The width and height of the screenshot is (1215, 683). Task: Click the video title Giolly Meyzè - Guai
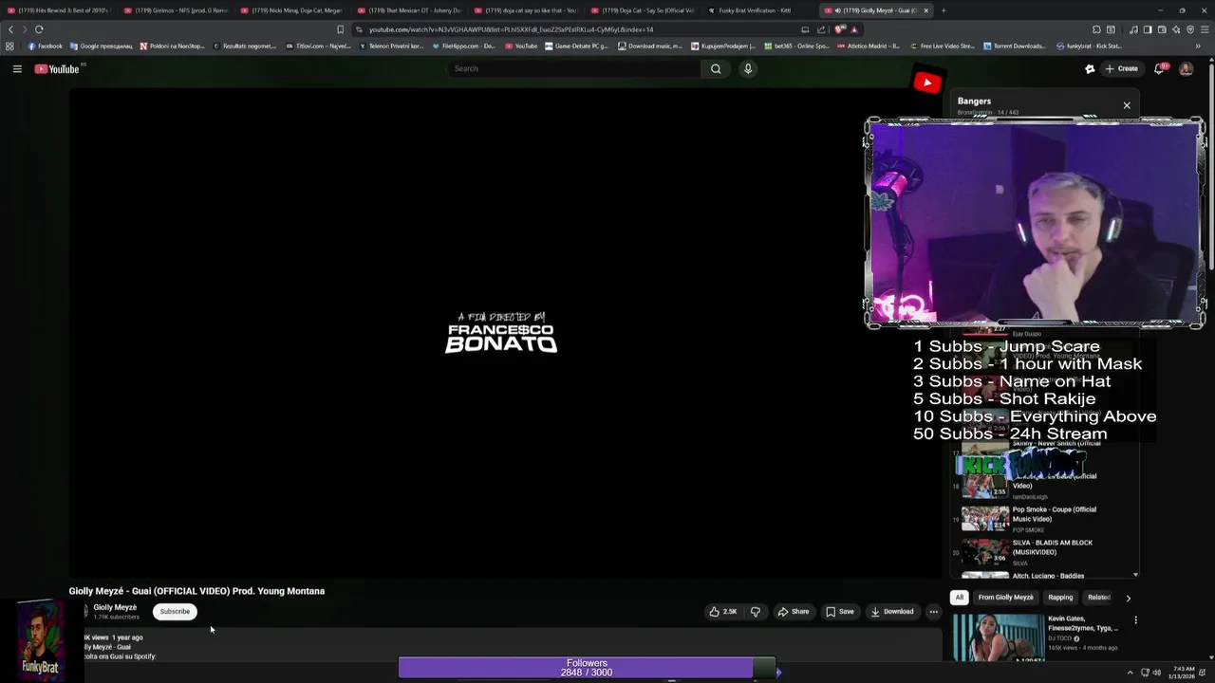point(196,591)
